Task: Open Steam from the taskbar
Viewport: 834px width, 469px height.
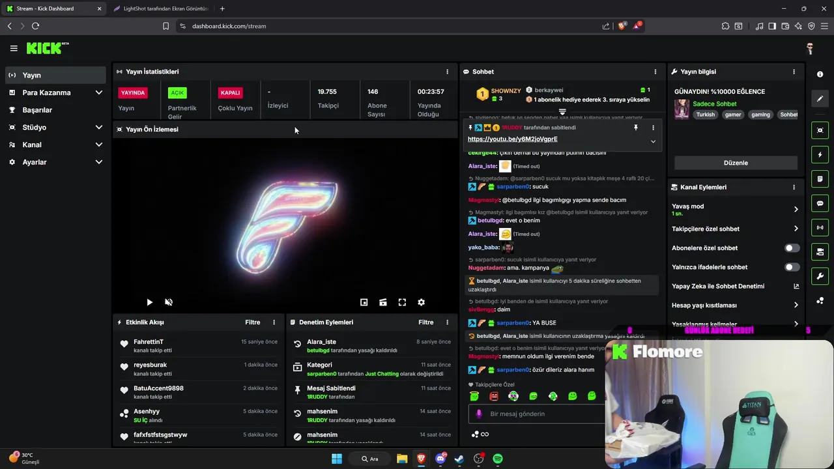Action: point(459,459)
